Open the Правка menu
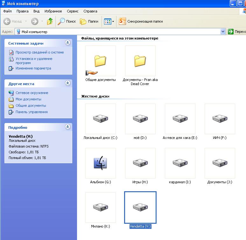This screenshot has width=246, height=240. tap(22, 11)
